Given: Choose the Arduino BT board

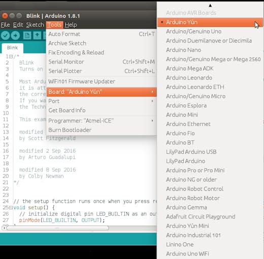Looking at the screenshot, I should coord(210,143).
